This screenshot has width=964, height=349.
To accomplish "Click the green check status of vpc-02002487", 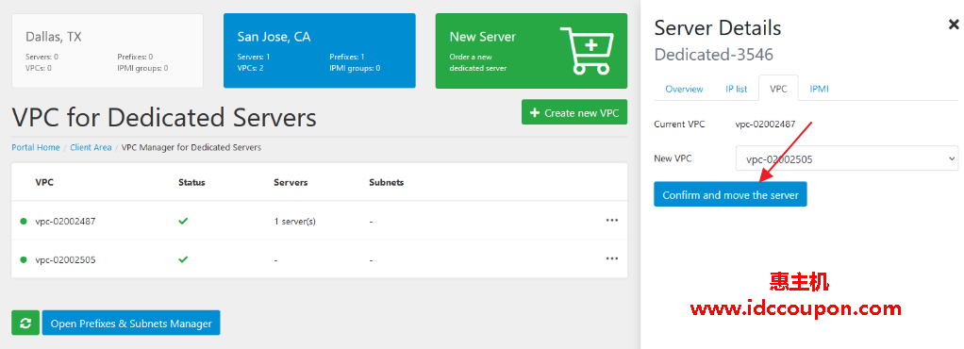I will [x=183, y=221].
